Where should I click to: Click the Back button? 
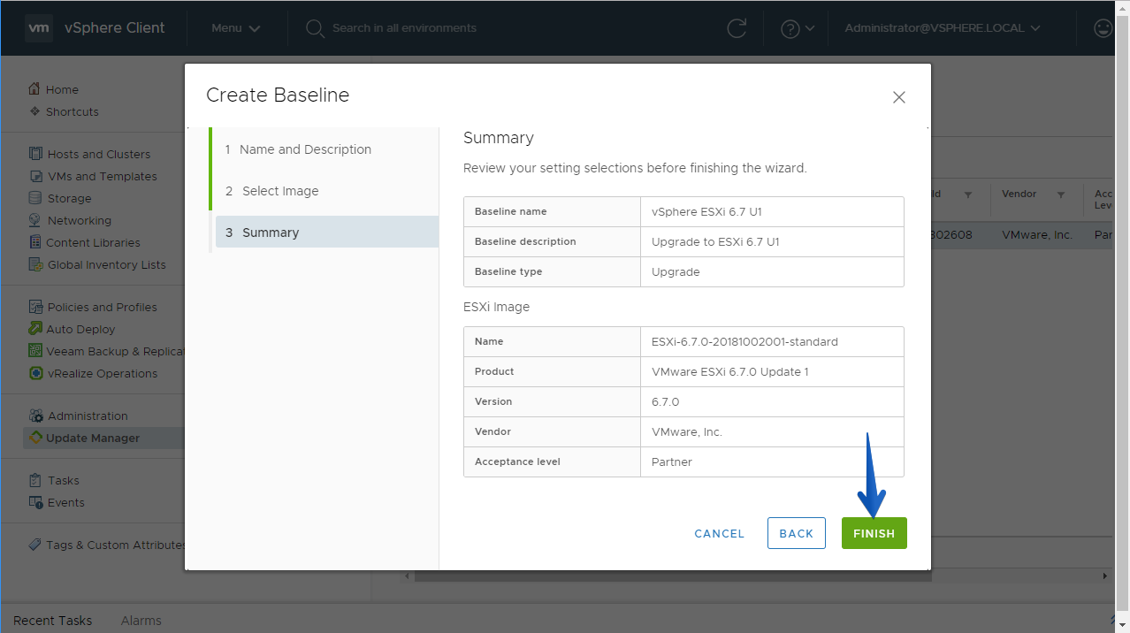pos(796,533)
